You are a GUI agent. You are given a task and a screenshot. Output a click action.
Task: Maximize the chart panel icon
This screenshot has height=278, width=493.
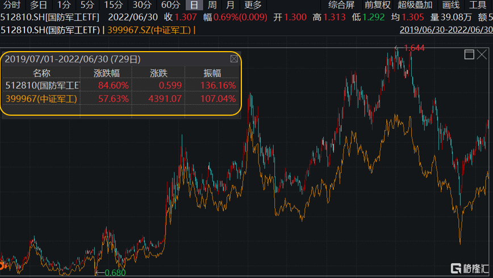click(469, 54)
